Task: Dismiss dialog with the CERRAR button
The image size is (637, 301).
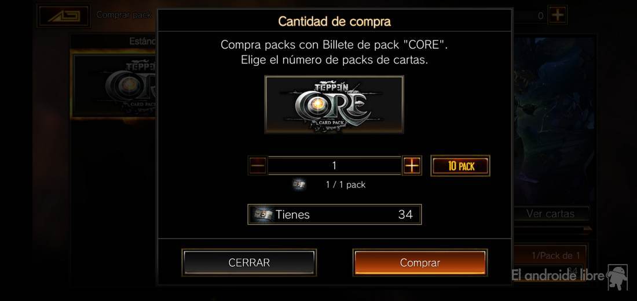Action: click(249, 262)
